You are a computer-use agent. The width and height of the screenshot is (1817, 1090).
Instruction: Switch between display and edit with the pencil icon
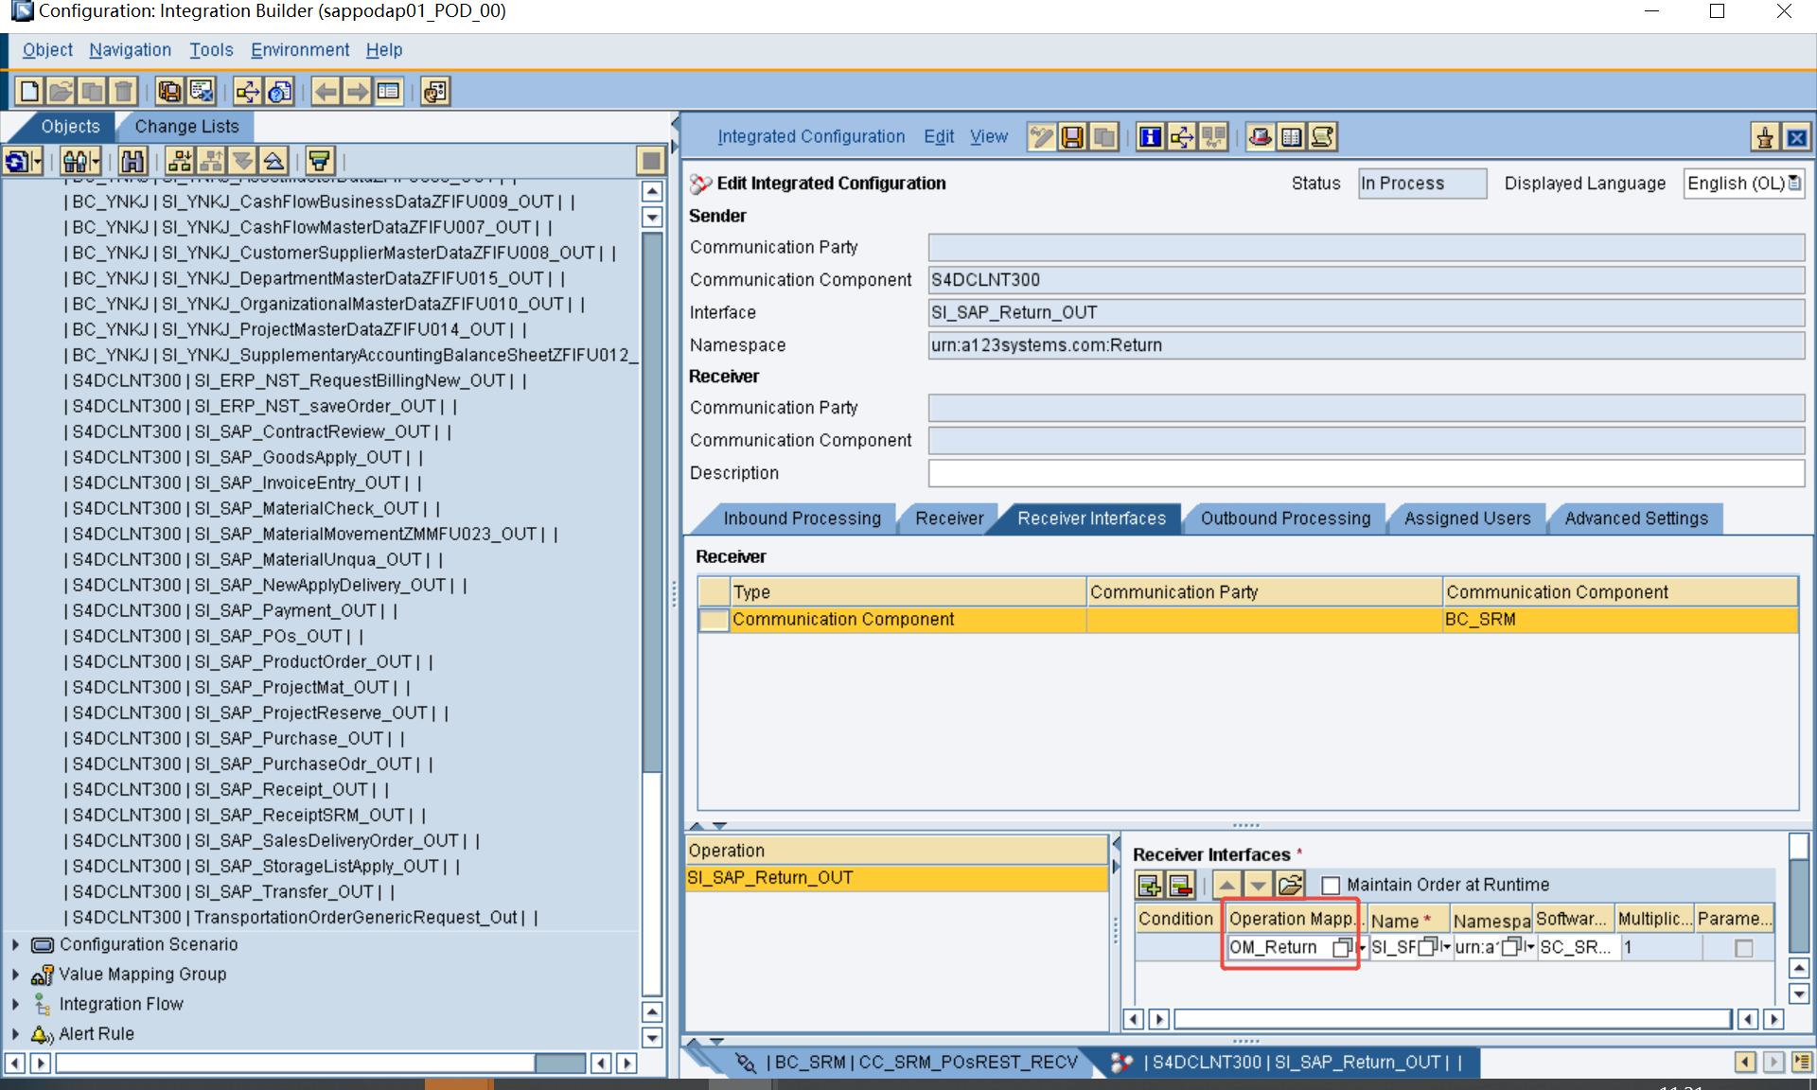pyautogui.click(x=1041, y=137)
